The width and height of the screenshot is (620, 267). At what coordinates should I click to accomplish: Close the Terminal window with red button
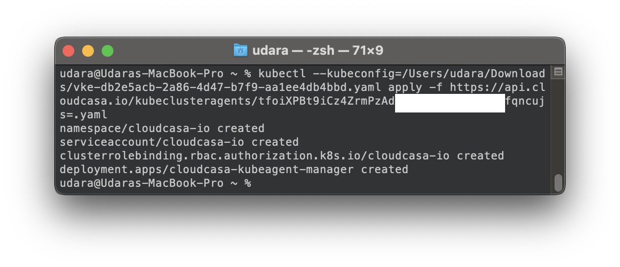coord(68,50)
